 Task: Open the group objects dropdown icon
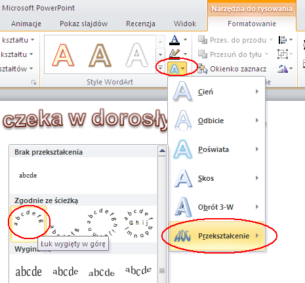coord(285,54)
